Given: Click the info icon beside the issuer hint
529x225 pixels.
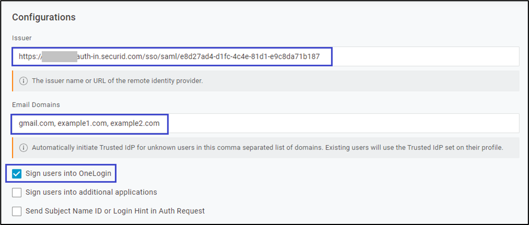Looking at the screenshot, I should (24, 81).
